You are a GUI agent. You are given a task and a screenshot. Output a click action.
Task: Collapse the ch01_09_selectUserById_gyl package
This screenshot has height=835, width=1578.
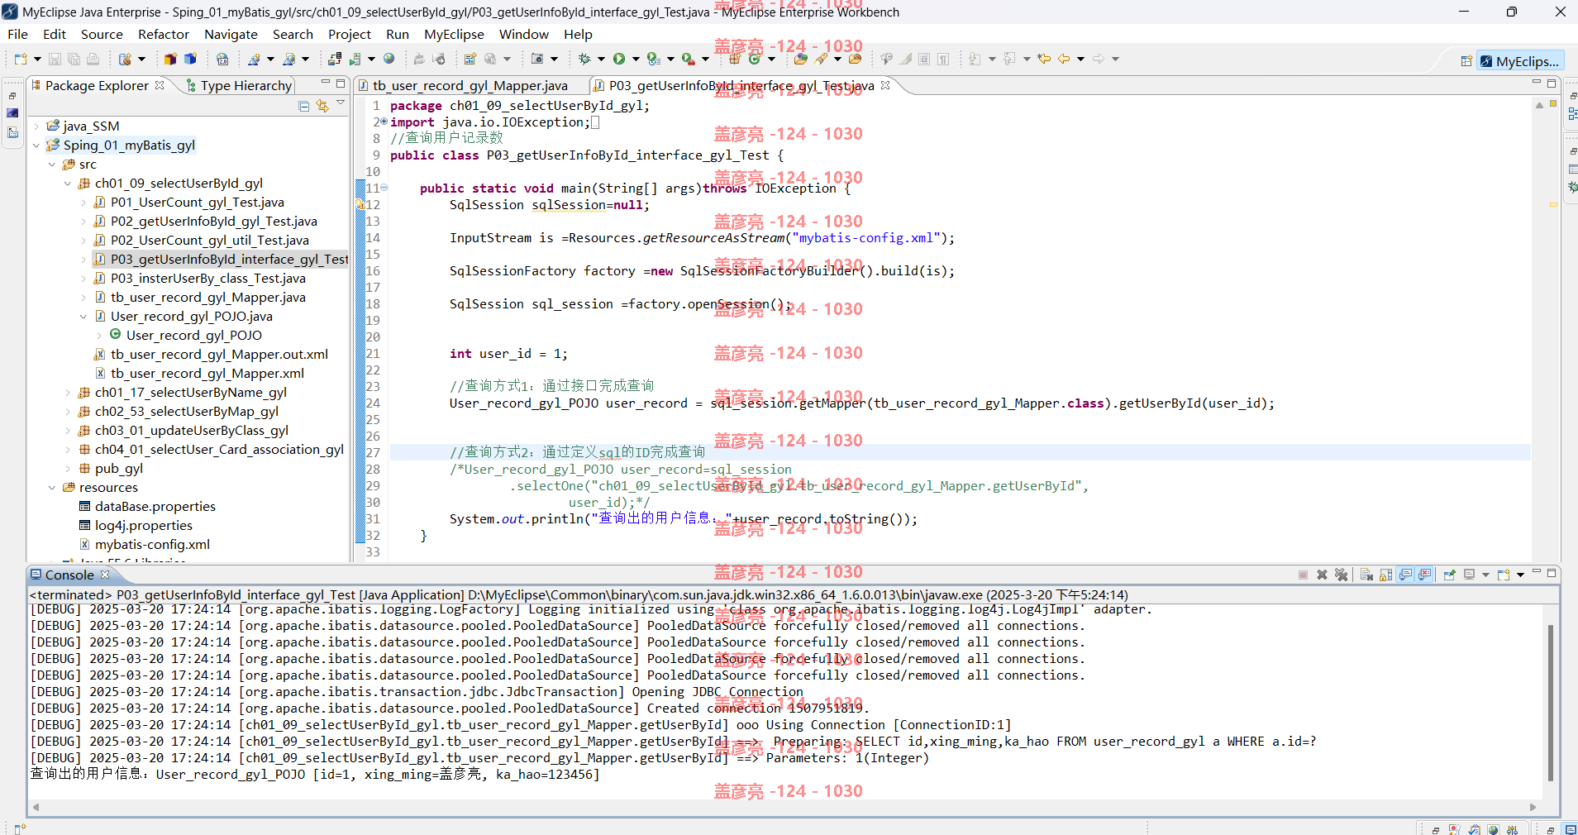click(68, 184)
